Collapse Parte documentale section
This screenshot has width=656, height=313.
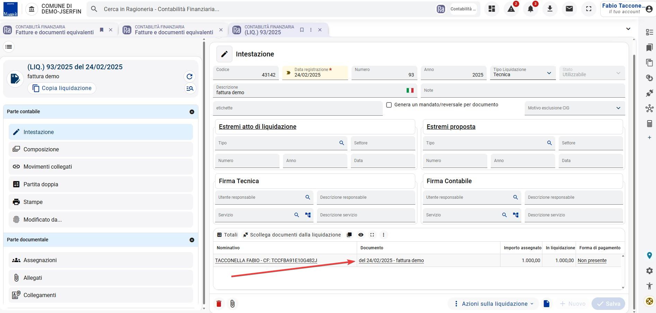point(192,240)
